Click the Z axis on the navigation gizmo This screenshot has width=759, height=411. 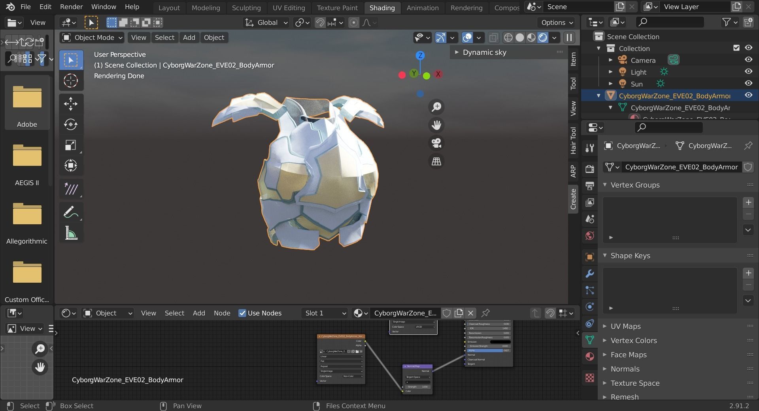(x=420, y=55)
